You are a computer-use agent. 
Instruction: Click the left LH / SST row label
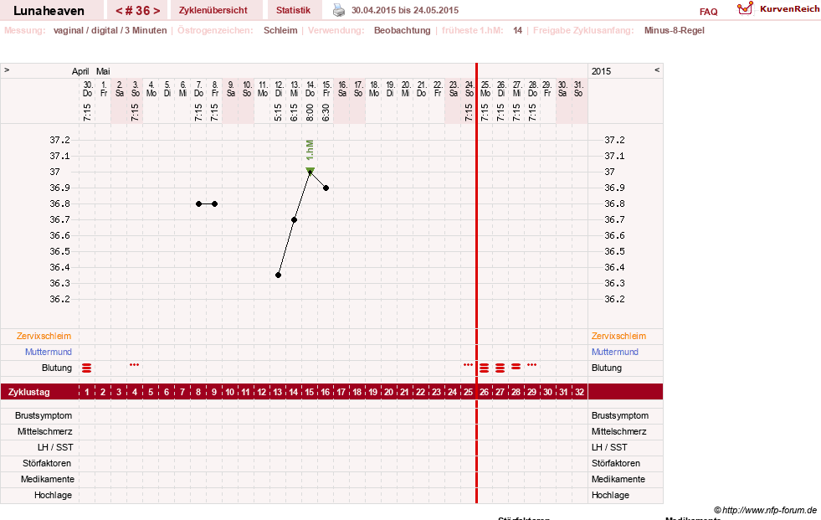pyautogui.click(x=55, y=447)
